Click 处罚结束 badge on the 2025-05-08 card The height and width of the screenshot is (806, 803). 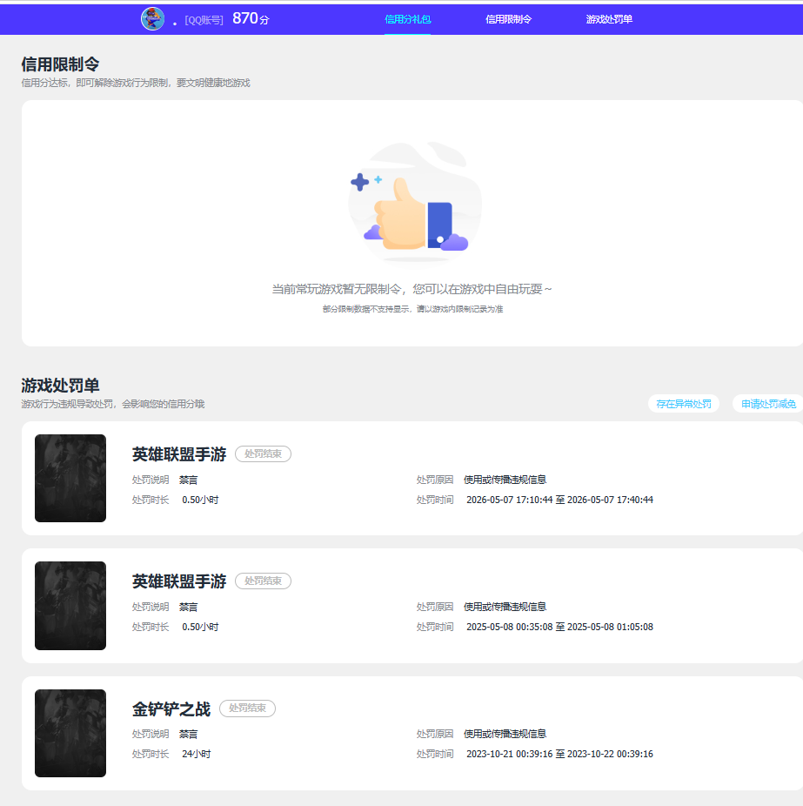click(x=263, y=581)
